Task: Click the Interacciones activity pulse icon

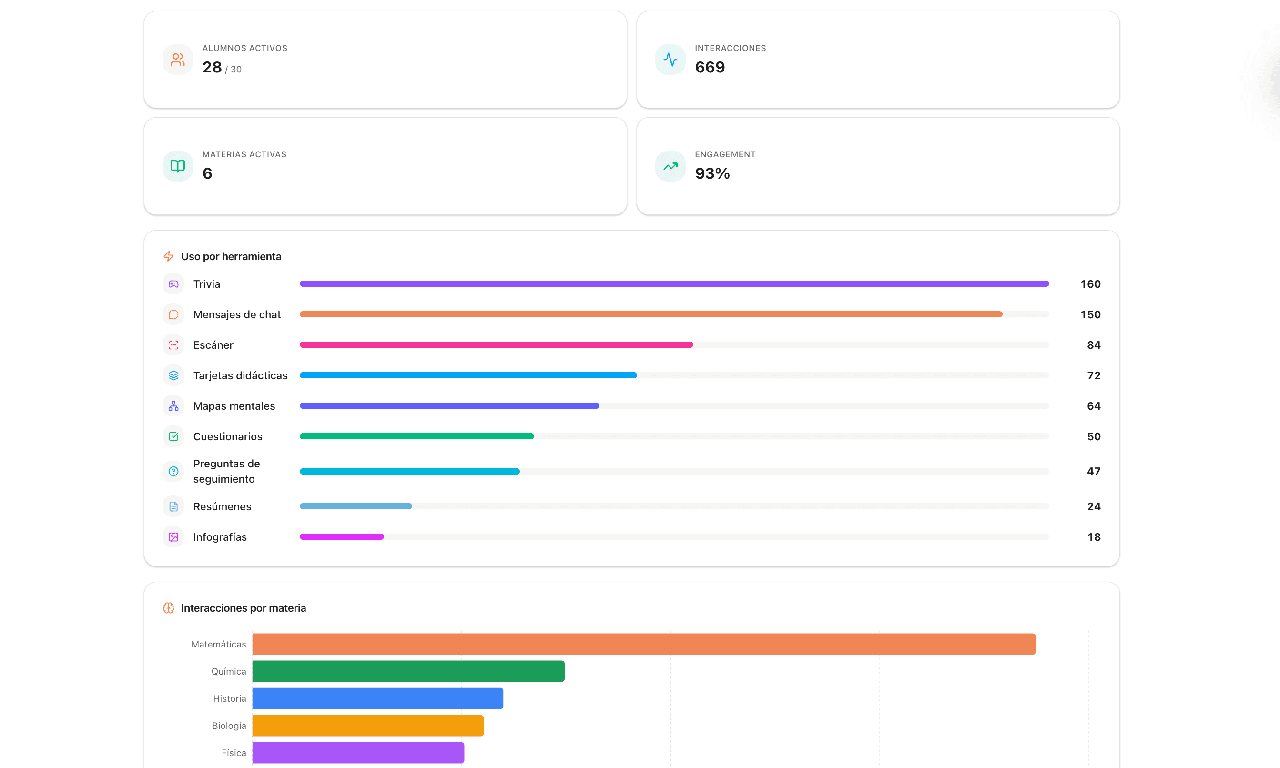Action: point(670,60)
